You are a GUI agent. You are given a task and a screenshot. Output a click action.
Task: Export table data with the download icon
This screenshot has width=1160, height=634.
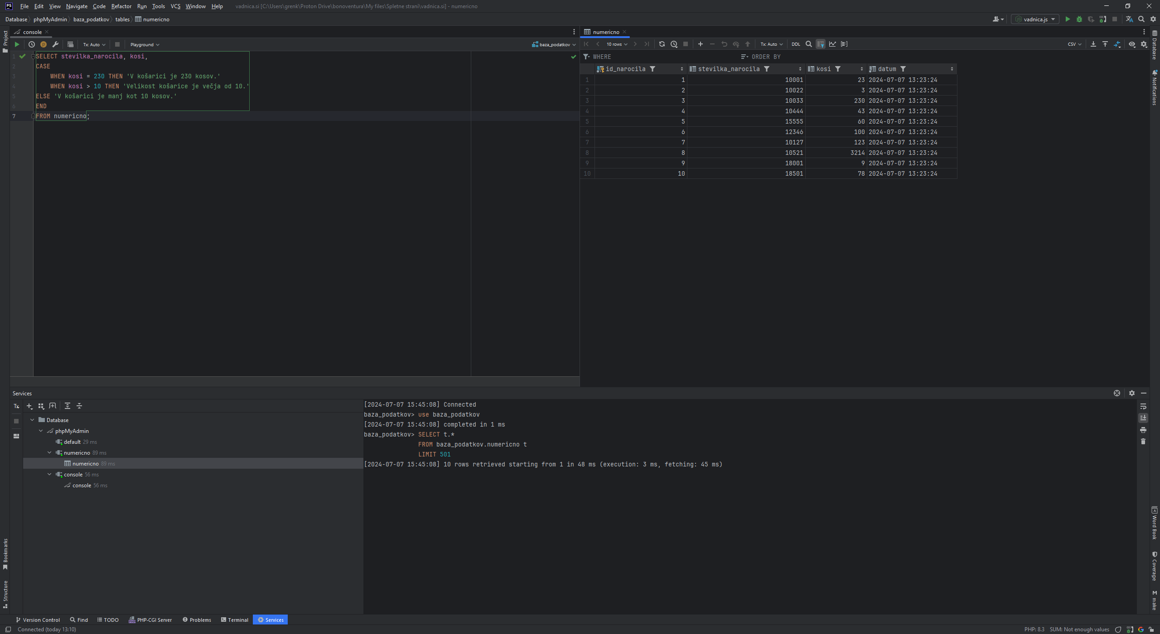pos(1093,44)
